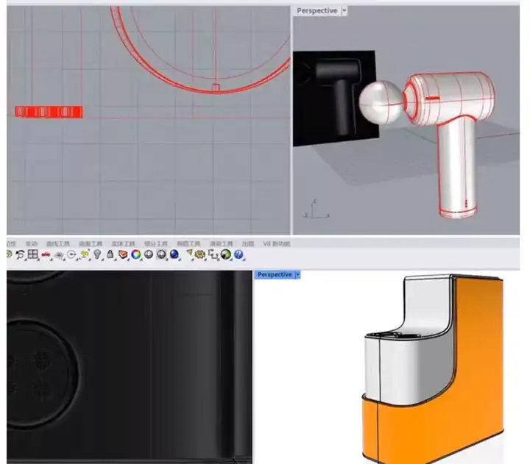Switch to the 曲线工具 toolbar tab

57,243
